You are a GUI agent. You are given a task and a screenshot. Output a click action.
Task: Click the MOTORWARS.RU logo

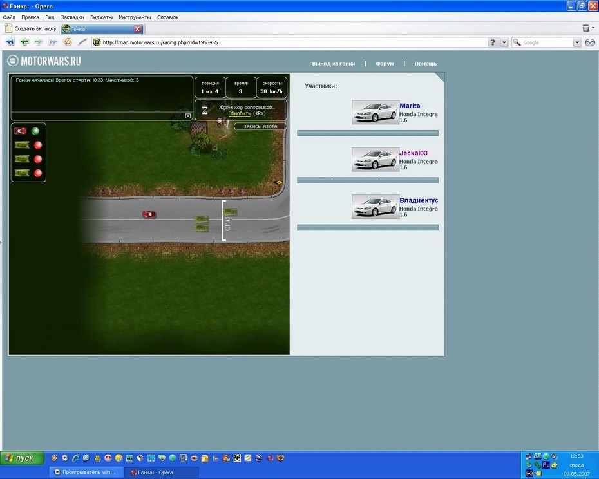click(44, 61)
